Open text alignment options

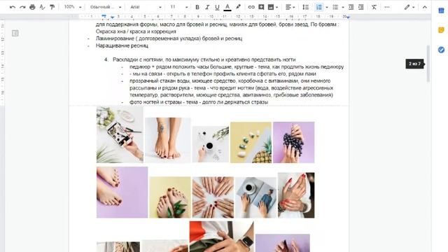coord(290,7)
